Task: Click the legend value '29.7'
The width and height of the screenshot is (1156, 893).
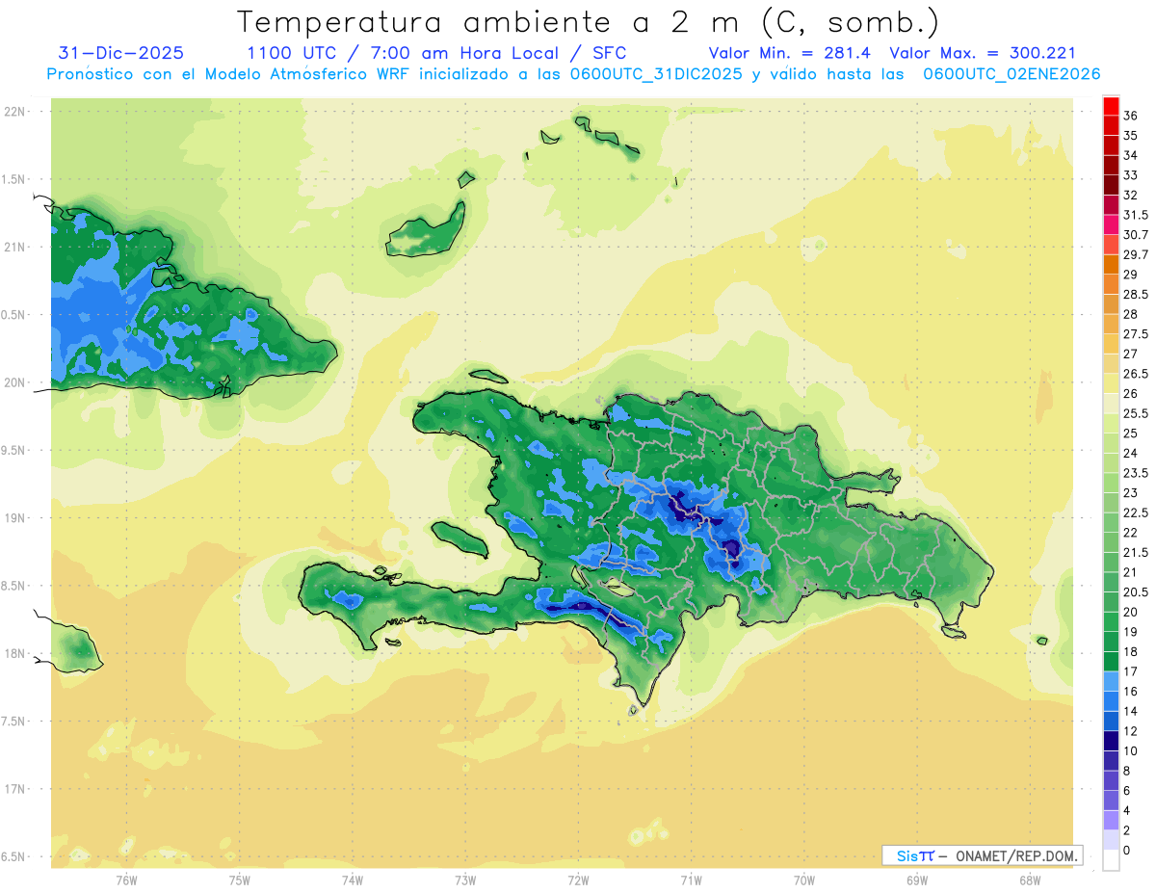Action: (1136, 254)
